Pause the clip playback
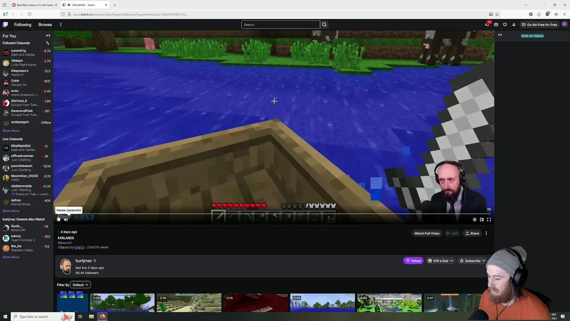This screenshot has width=570, height=321. tap(58, 219)
